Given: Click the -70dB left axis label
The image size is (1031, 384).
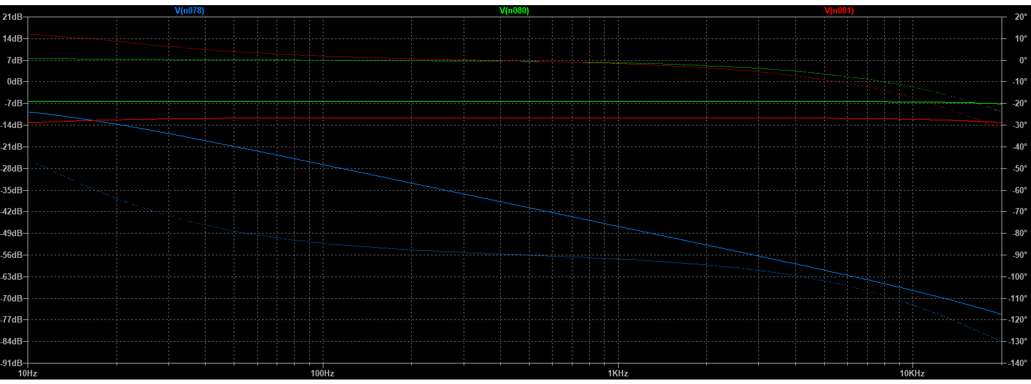Looking at the screenshot, I should coord(12,299).
